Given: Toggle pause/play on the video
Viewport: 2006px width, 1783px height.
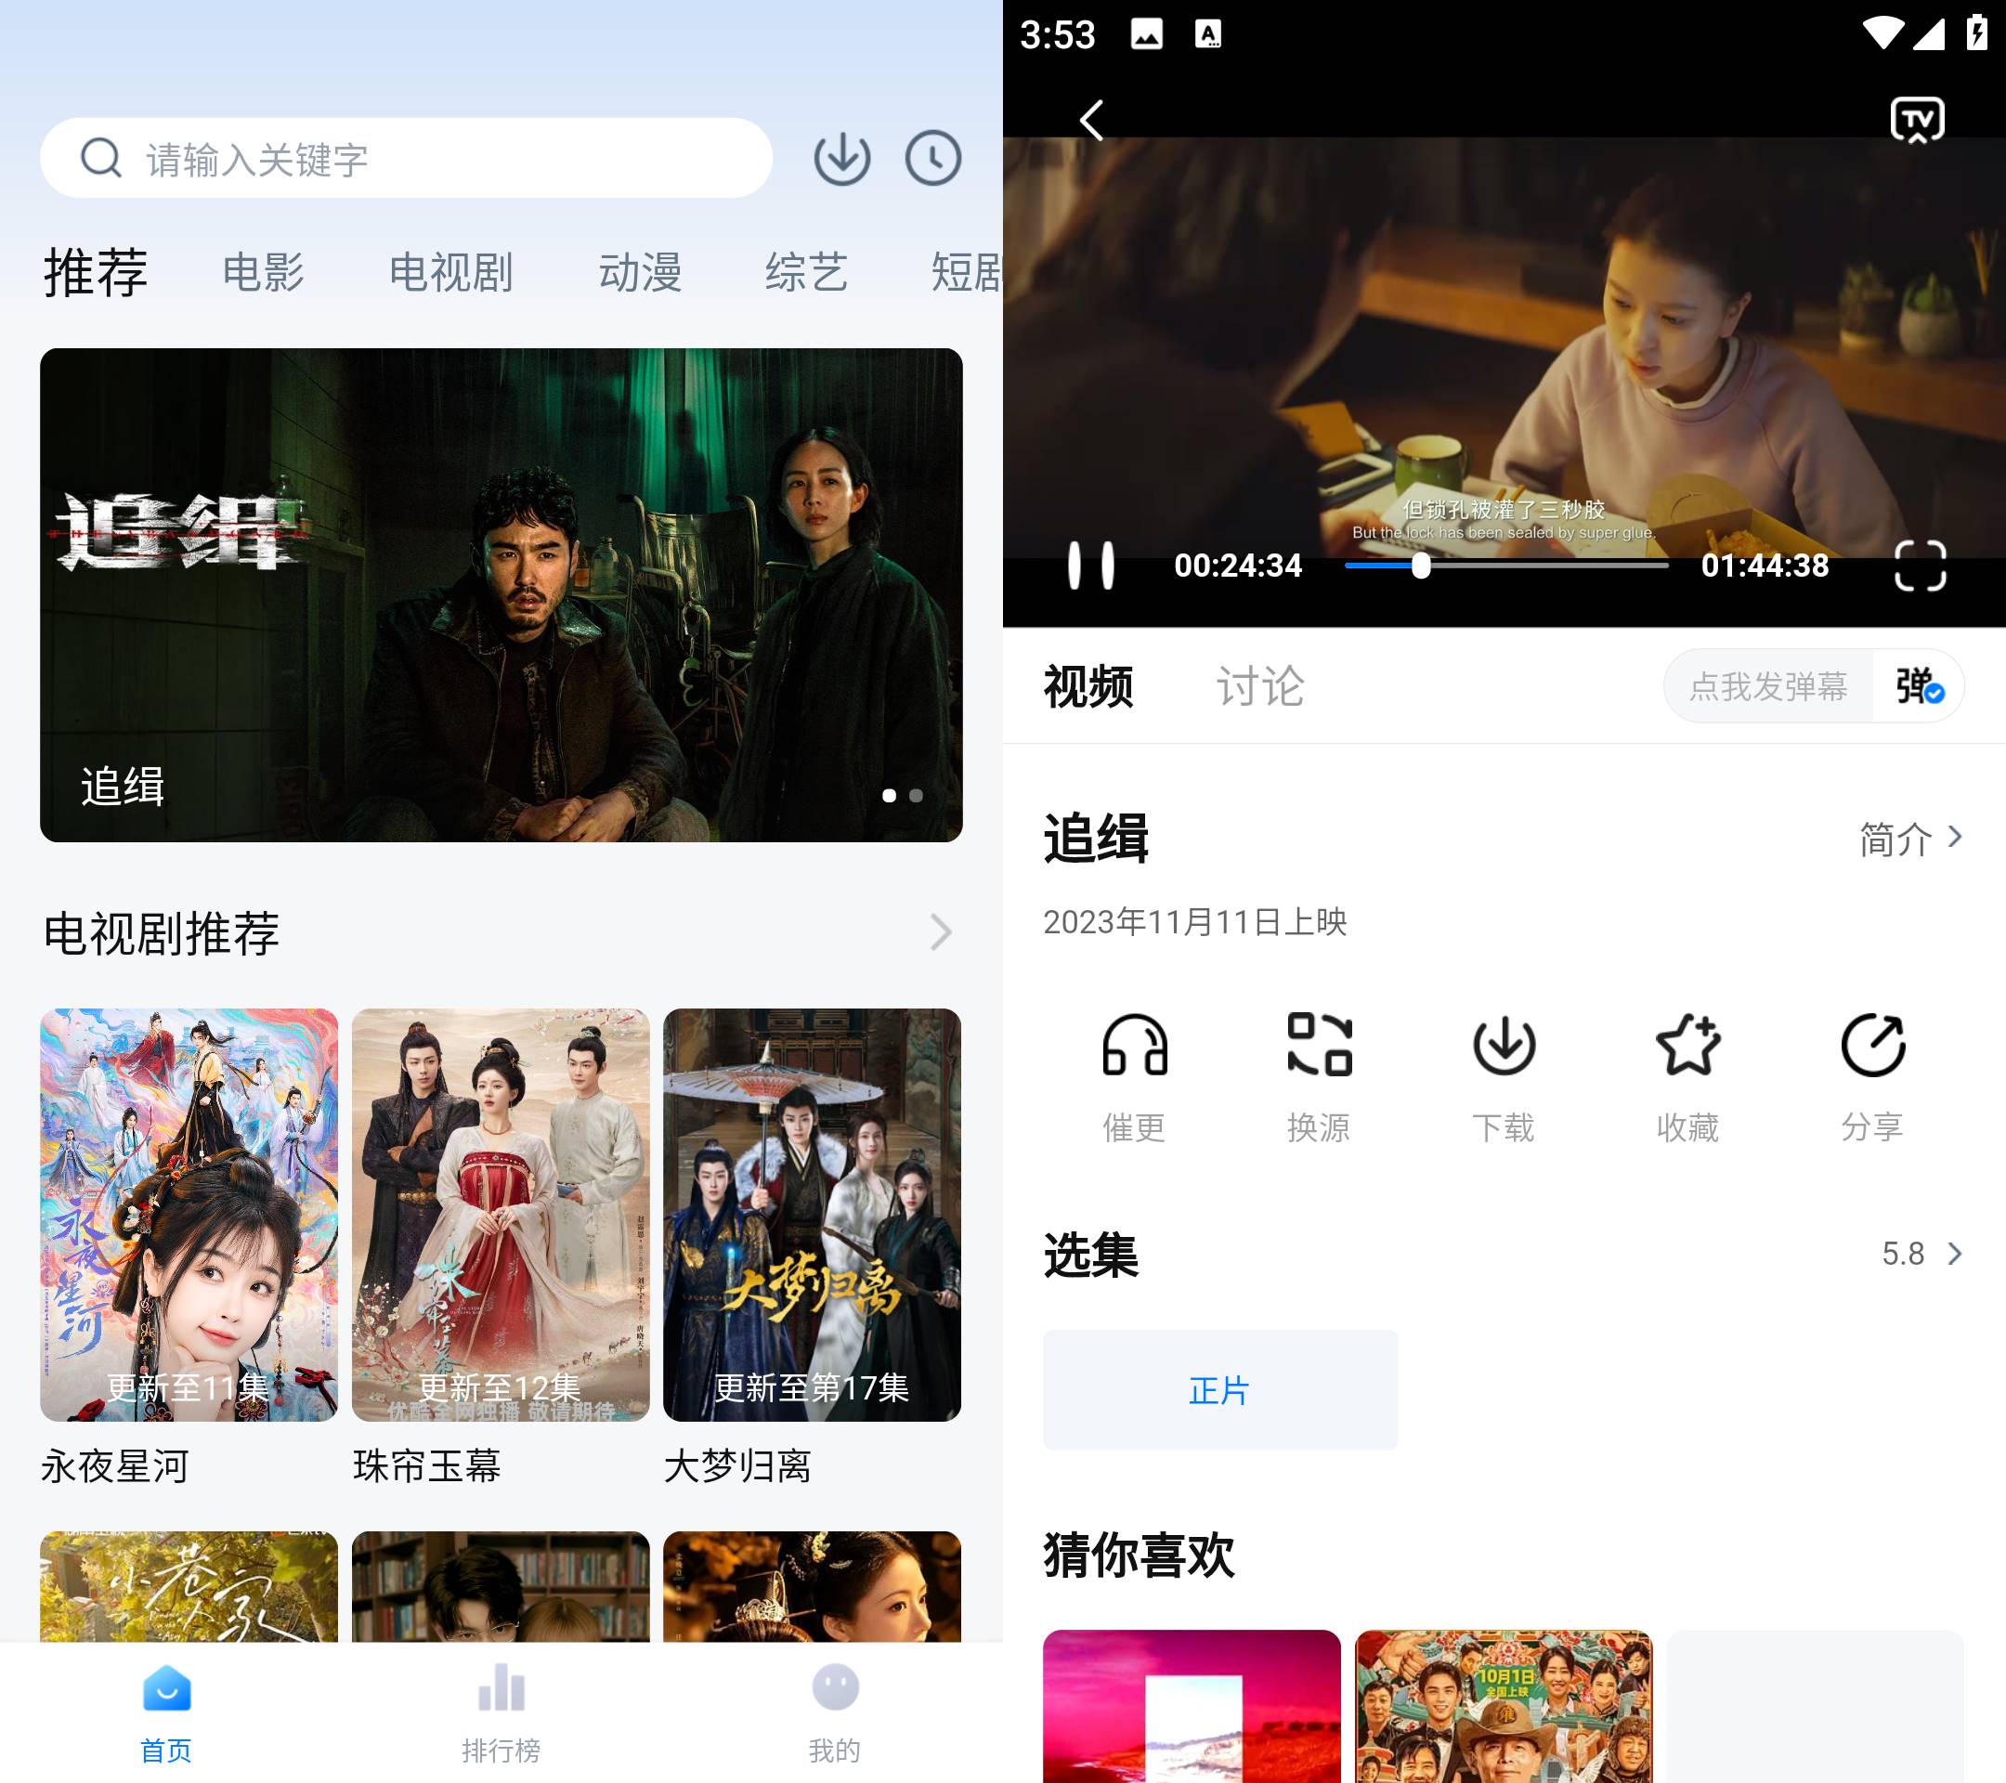Looking at the screenshot, I should [1089, 565].
